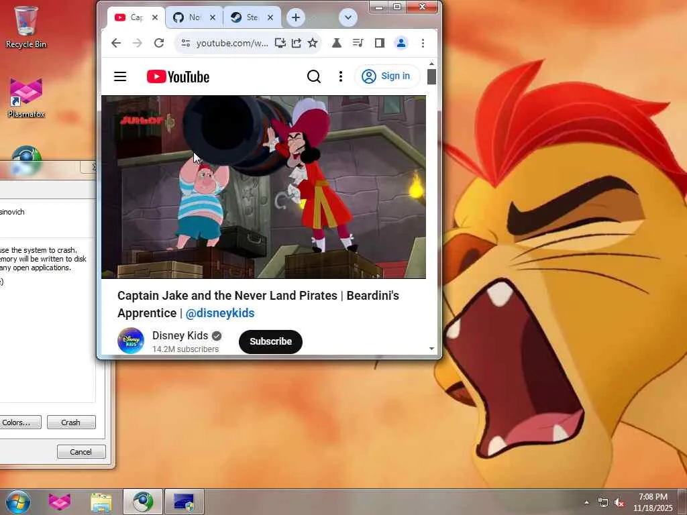Click the YouTube page scrollbar thumb
Image resolution: width=687 pixels, height=515 pixels.
431,76
